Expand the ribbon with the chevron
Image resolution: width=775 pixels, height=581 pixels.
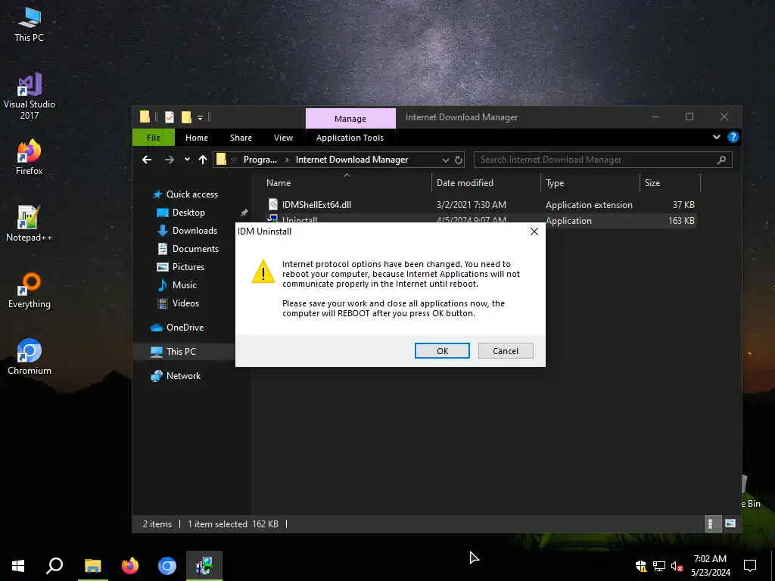coord(716,138)
